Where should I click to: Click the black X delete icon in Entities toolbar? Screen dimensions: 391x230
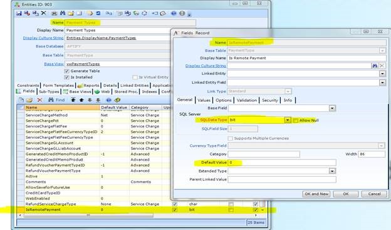coord(43,13)
